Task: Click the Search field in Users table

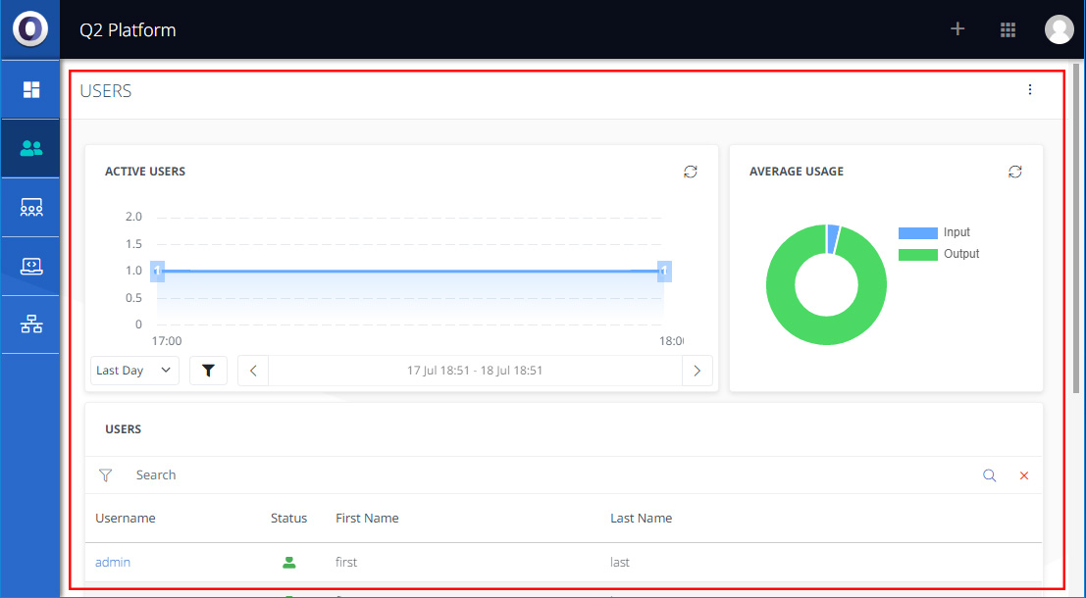Action: coord(549,475)
